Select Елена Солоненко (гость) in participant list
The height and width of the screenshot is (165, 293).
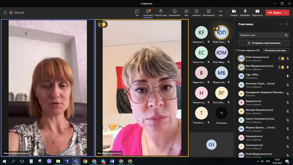[264, 120]
